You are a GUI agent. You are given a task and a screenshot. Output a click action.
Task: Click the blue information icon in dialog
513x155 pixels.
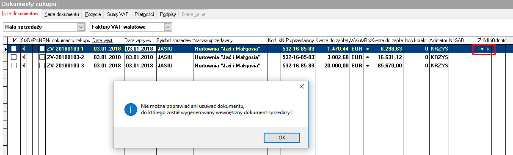tap(130, 110)
